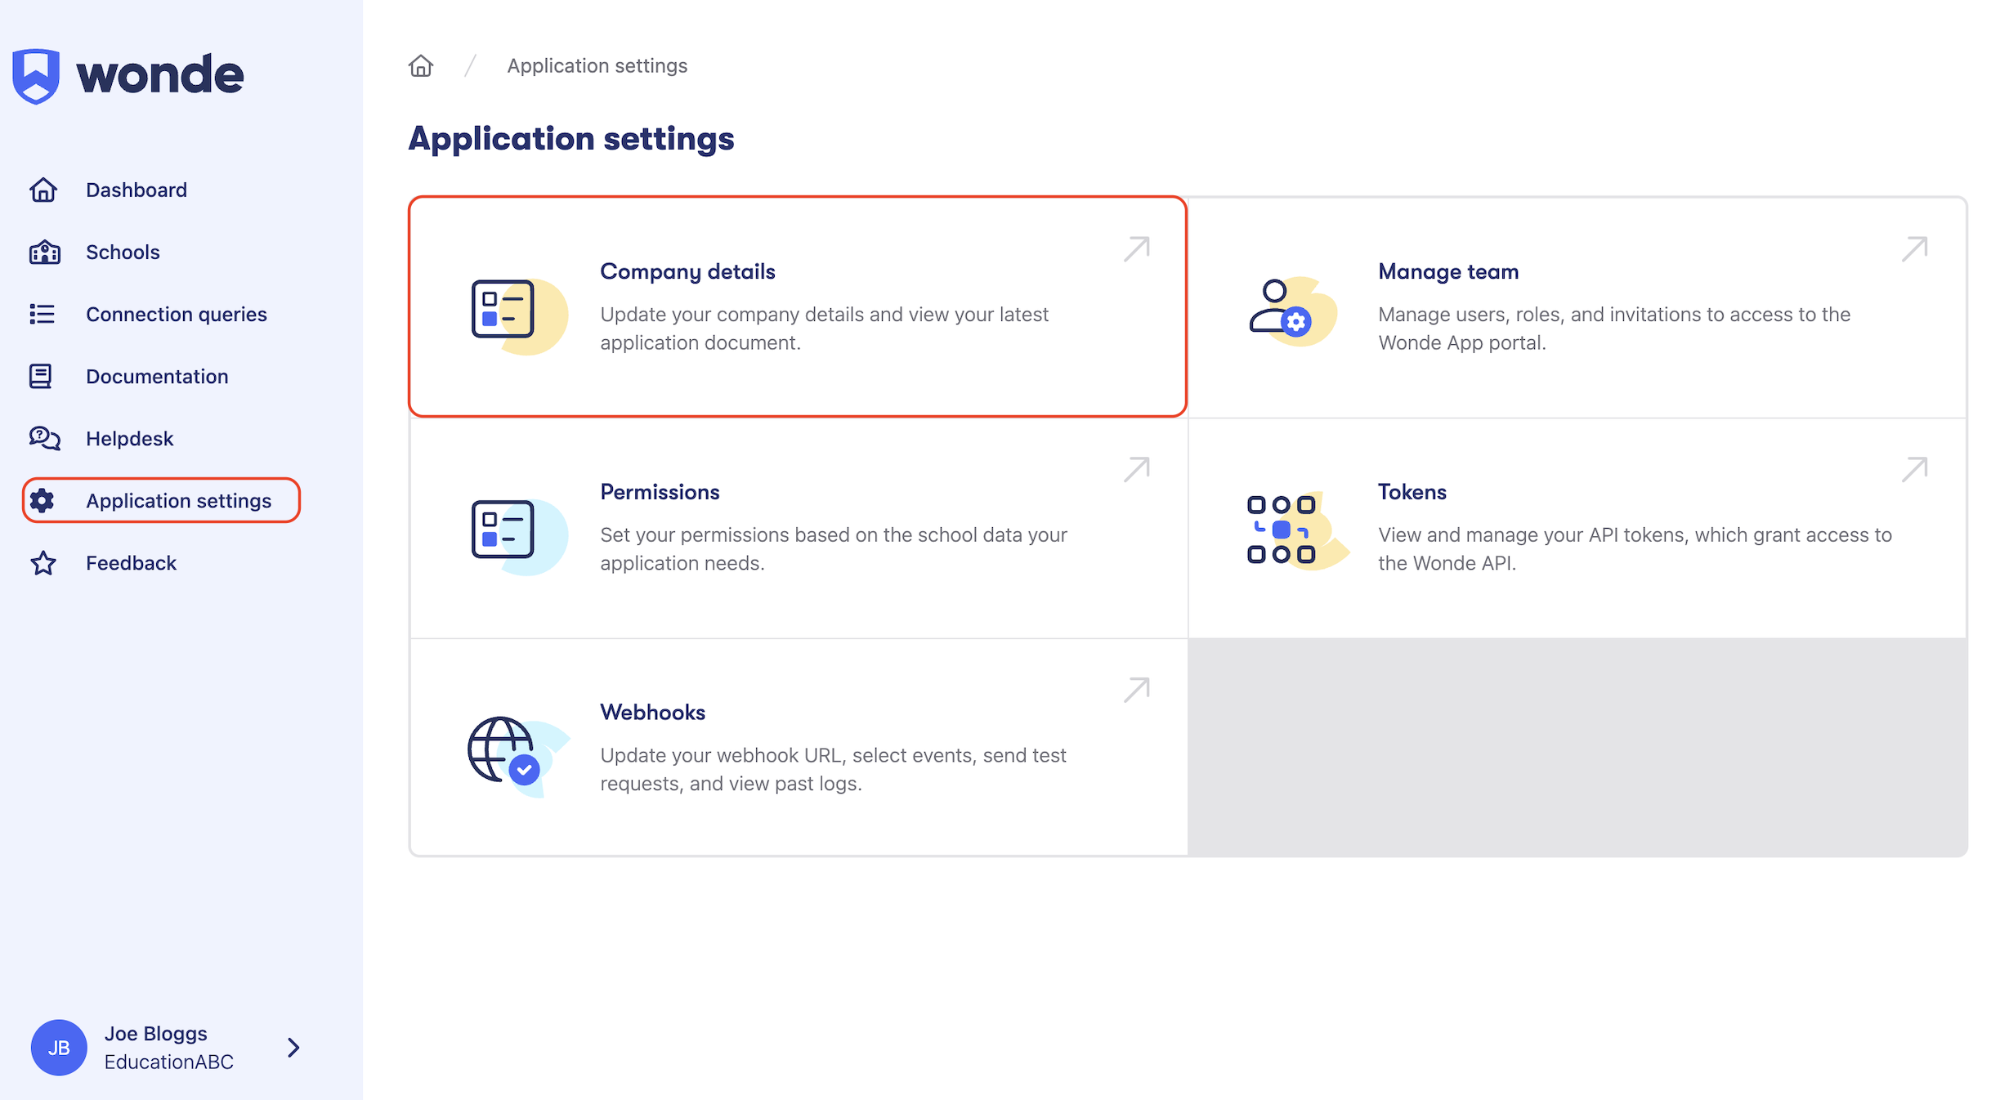Click the Connection queries list icon
1991x1100 pixels.
(x=43, y=315)
